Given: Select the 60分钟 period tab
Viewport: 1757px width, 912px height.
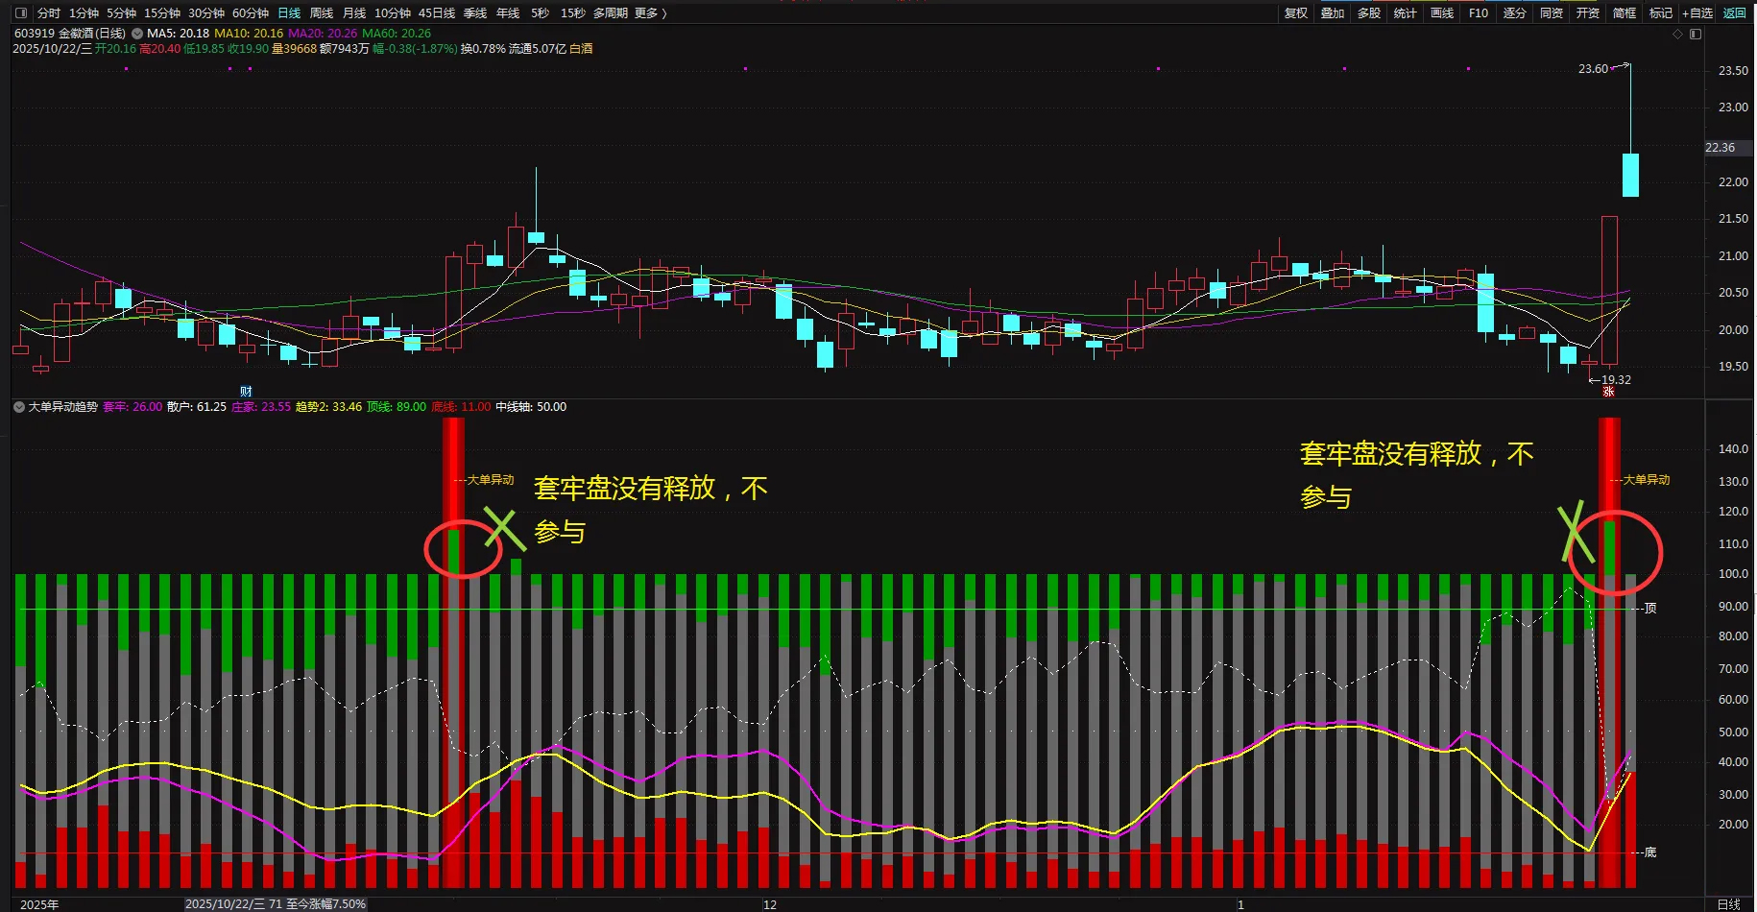Looking at the screenshot, I should 251,13.
